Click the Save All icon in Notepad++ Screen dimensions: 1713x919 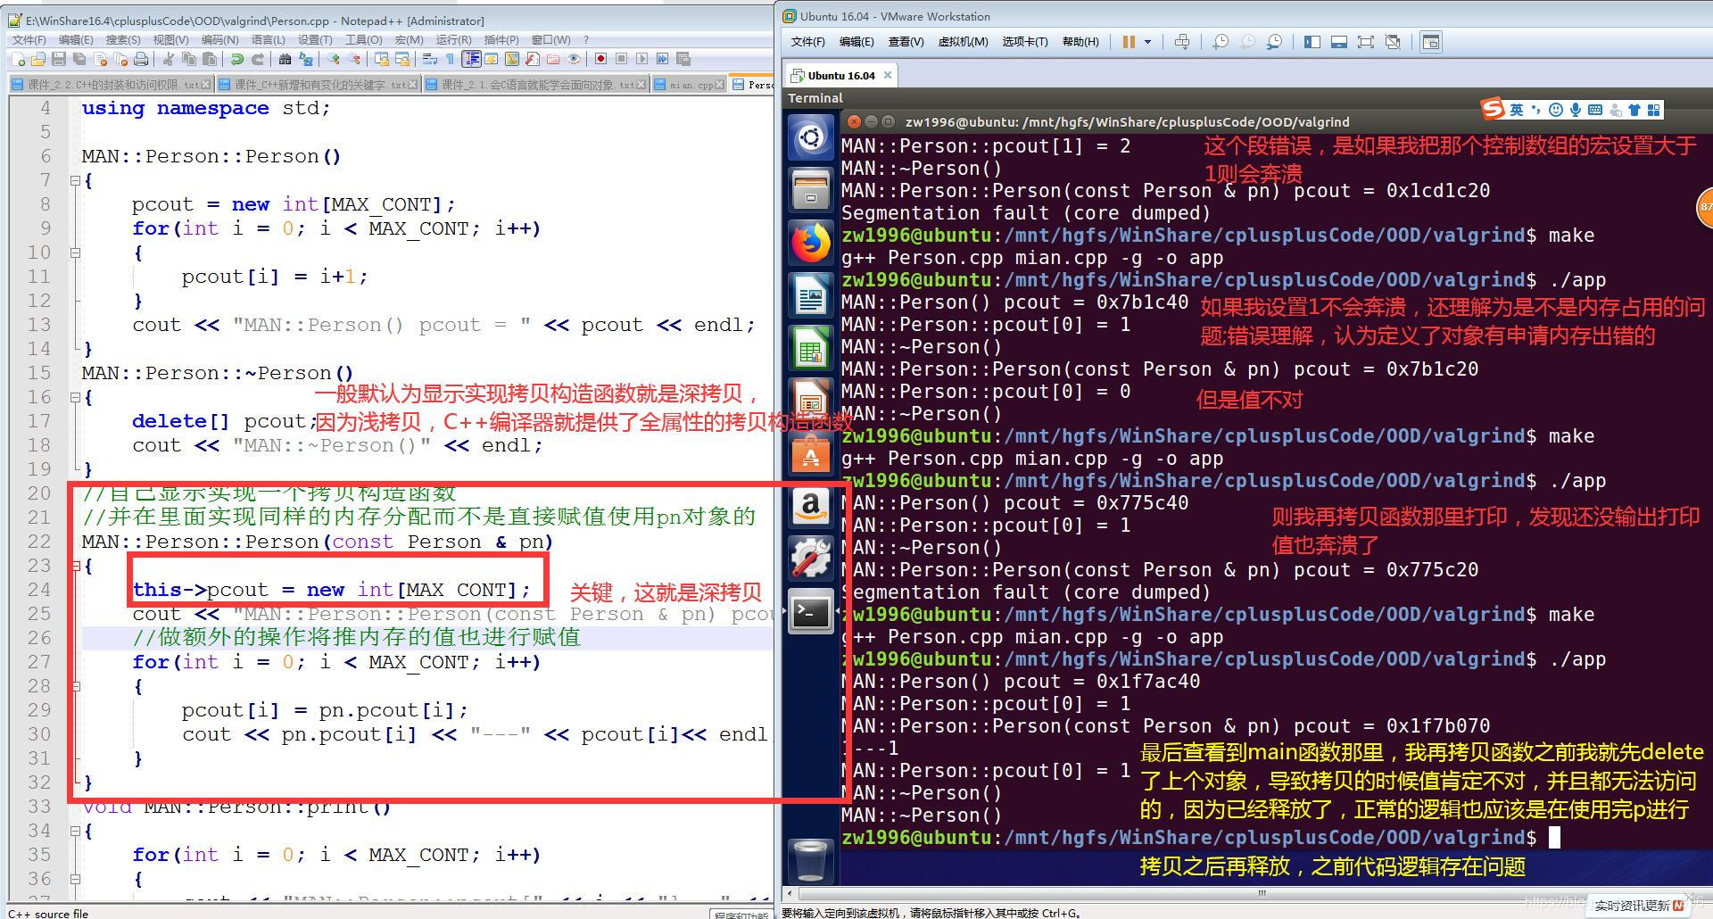click(x=79, y=59)
